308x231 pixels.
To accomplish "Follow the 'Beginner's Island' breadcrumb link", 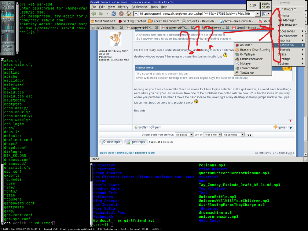I will tap(148, 153).
